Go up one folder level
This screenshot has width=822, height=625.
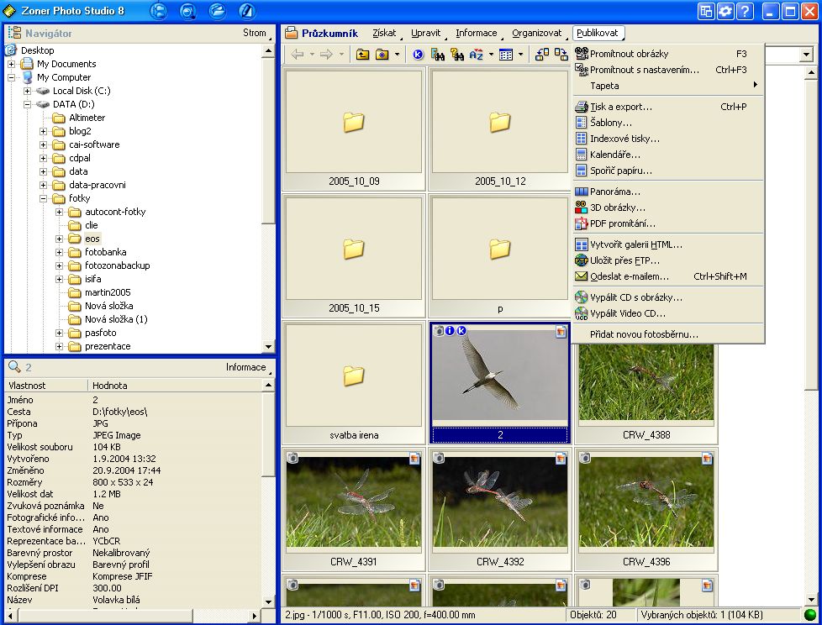pyautogui.click(x=362, y=54)
